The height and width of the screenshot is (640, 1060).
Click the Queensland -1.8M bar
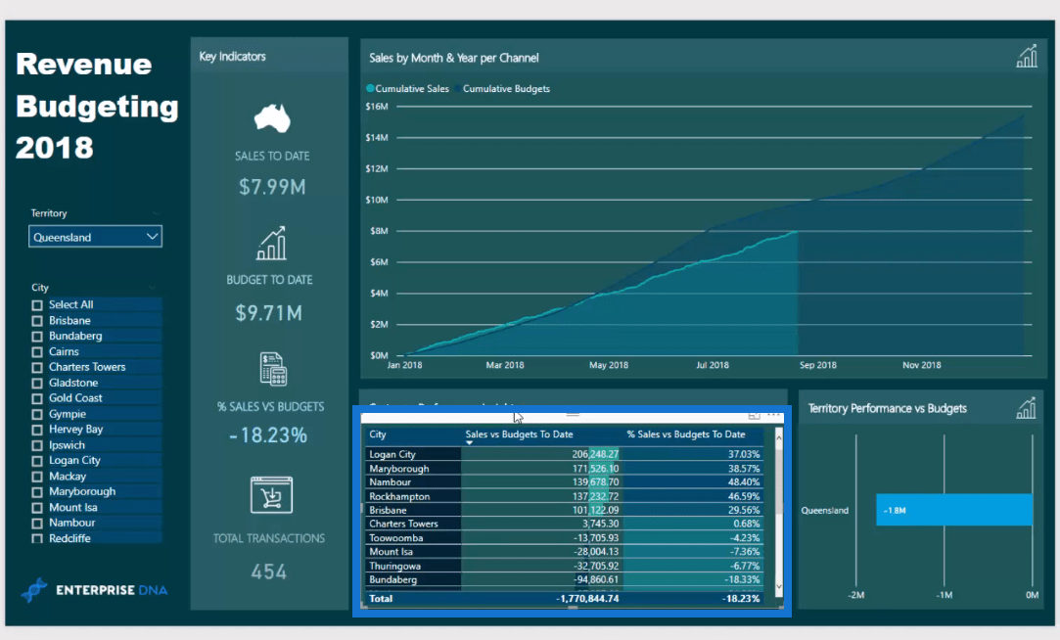point(954,510)
